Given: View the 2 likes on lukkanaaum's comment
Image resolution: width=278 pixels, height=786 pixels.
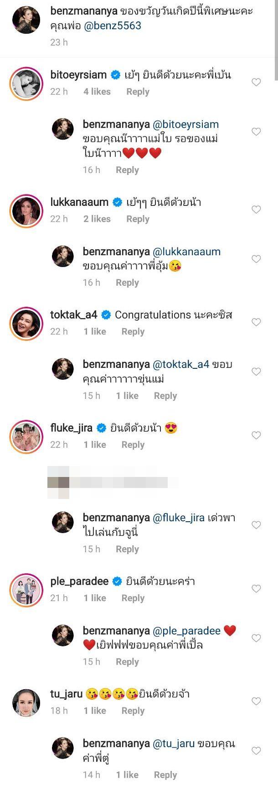Looking at the screenshot, I should (97, 219).
